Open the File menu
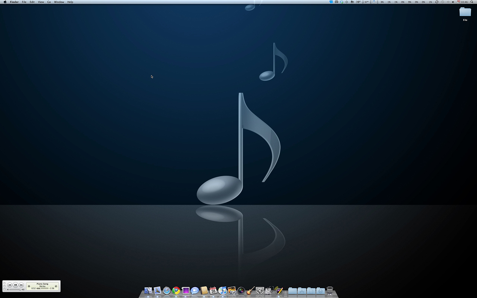 tap(24, 2)
